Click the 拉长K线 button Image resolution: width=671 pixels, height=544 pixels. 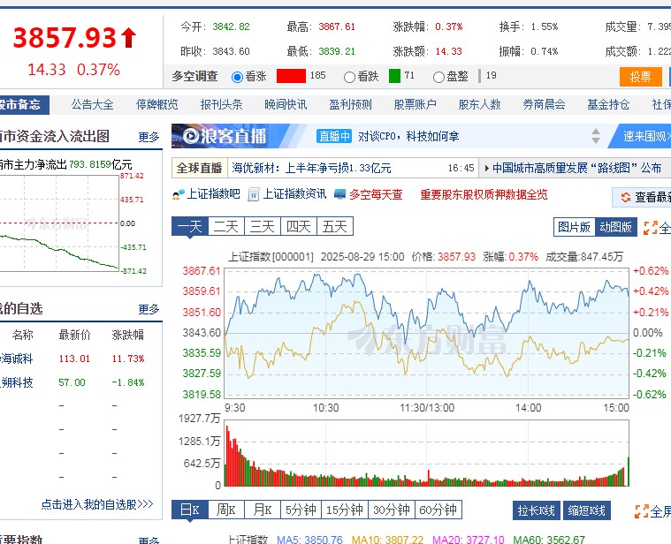tap(537, 510)
